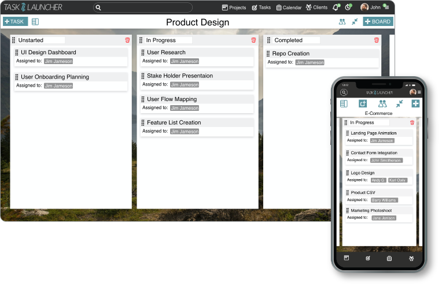Click Jim Jameson tag on Repo Creation

pos(310,62)
